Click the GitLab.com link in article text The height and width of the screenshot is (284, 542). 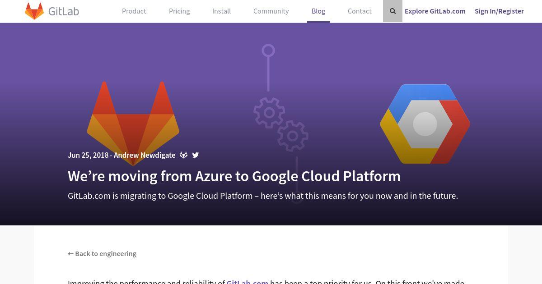pos(248,281)
